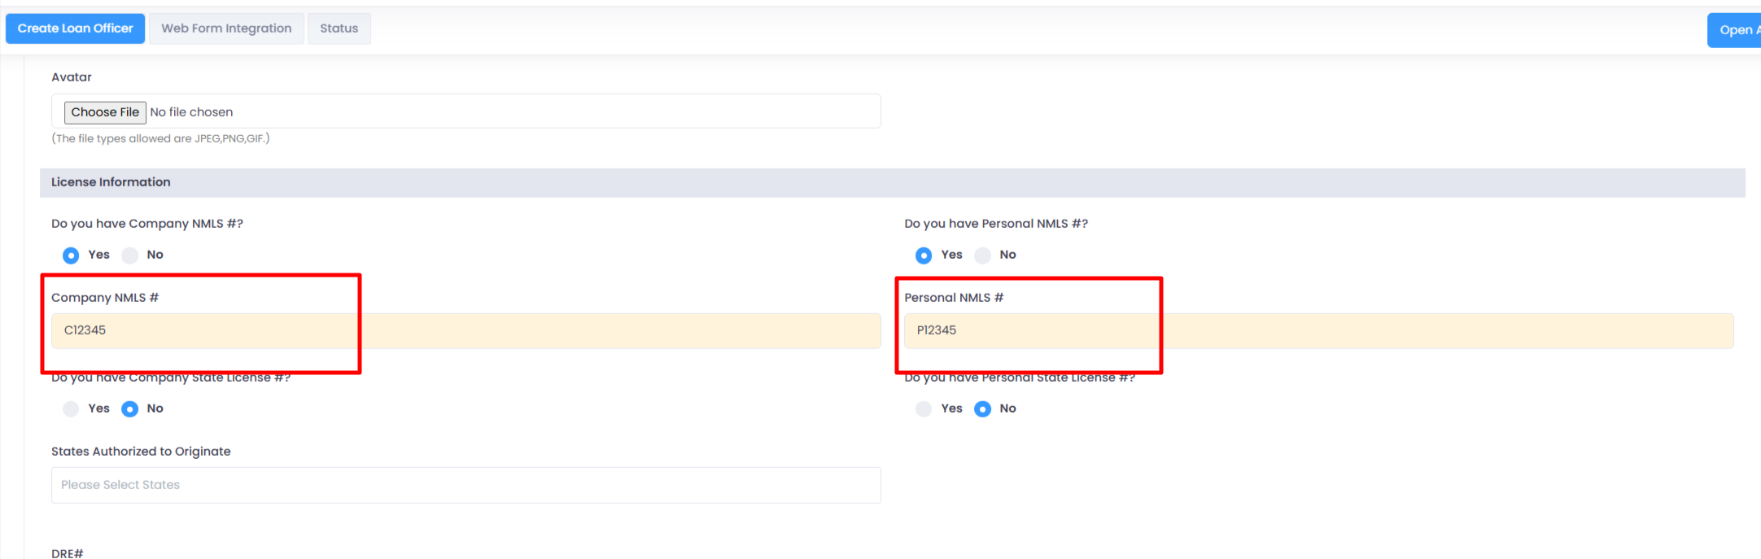Viewport: 1761px width, 559px height.
Task: Choose Yes for Company State License question
Action: click(72, 408)
